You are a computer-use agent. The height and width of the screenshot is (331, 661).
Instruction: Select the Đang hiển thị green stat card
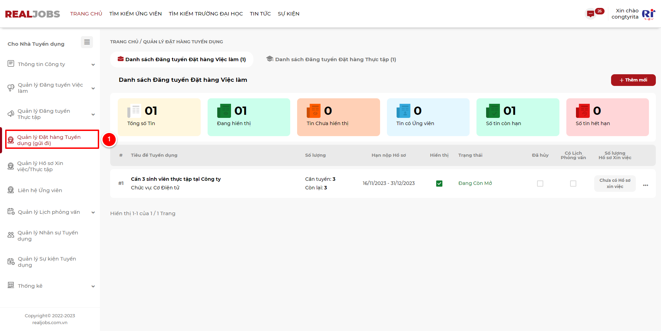pos(249,117)
